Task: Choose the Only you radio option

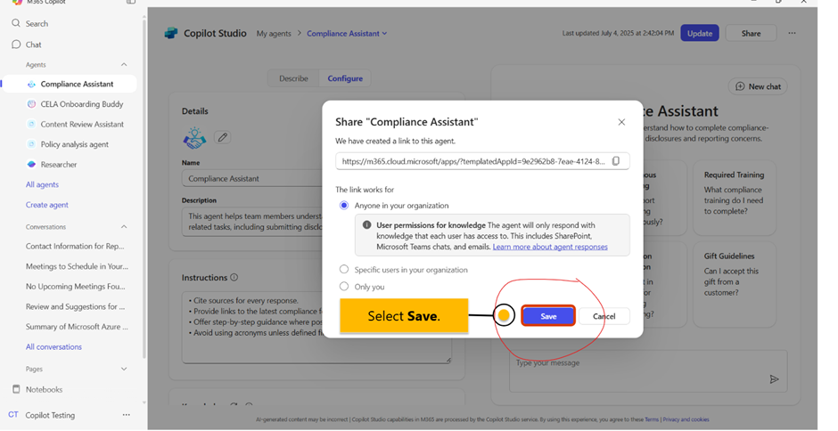Action: [x=343, y=286]
